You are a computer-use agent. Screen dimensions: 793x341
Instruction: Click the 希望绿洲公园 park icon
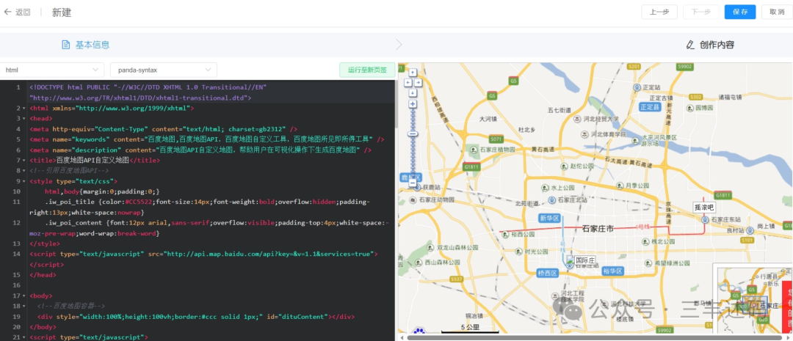click(648, 263)
